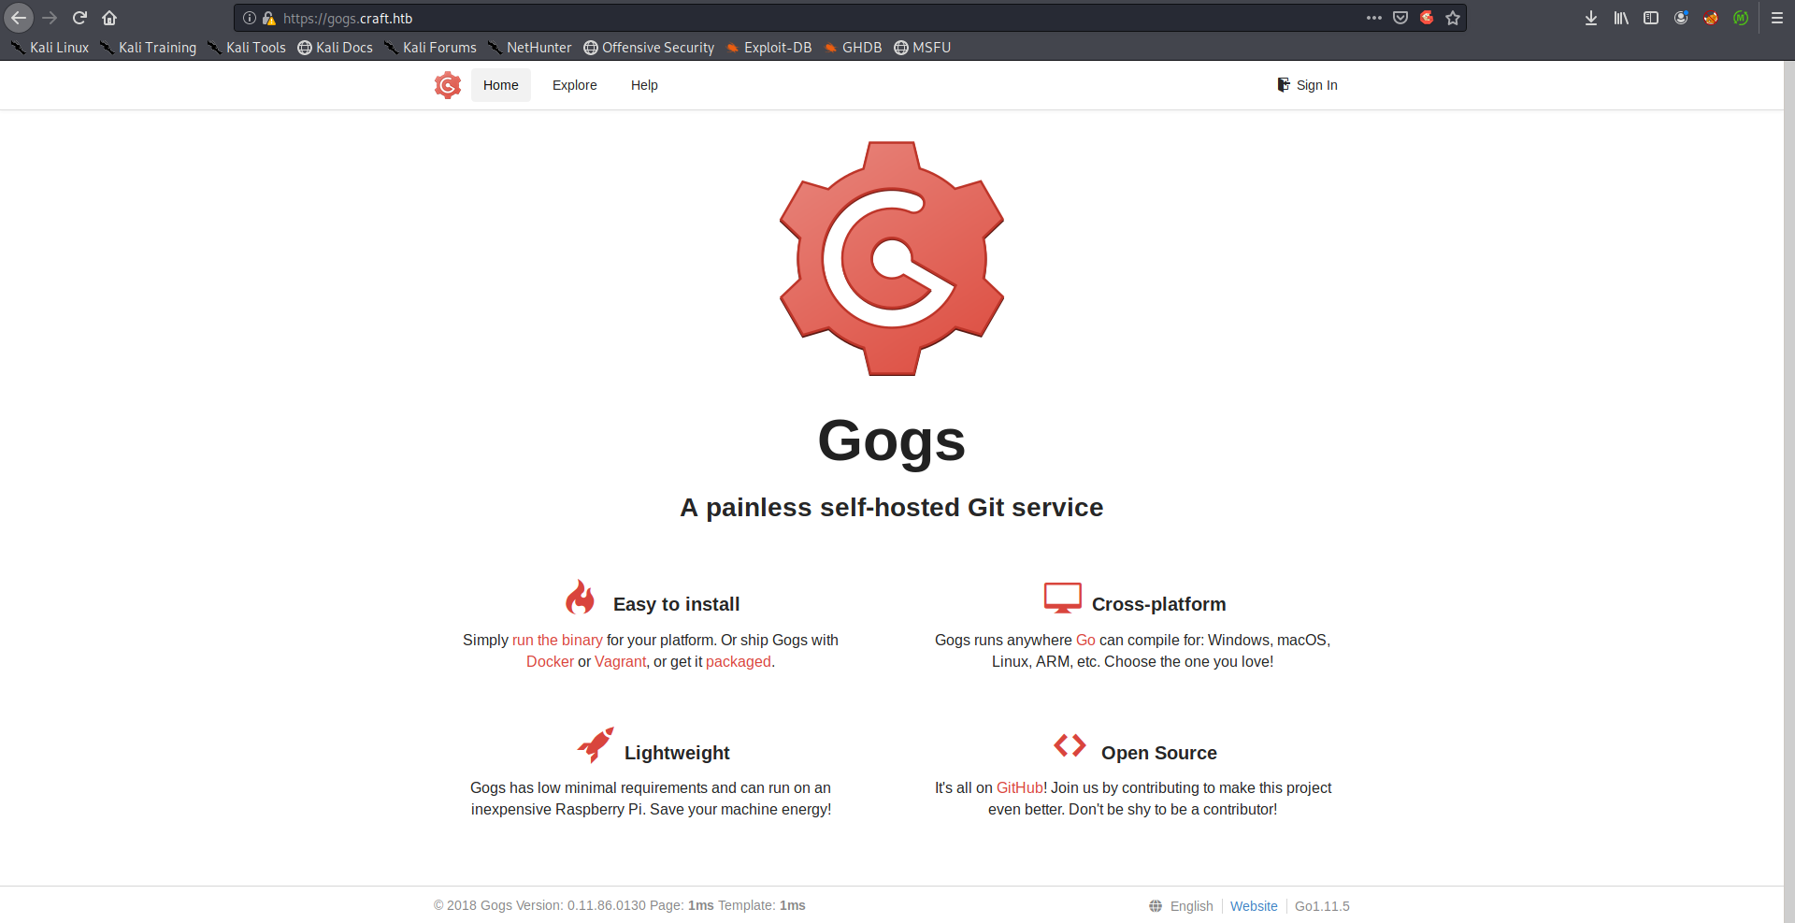
Task: Reload the page with the refresh icon
Action: 79,18
